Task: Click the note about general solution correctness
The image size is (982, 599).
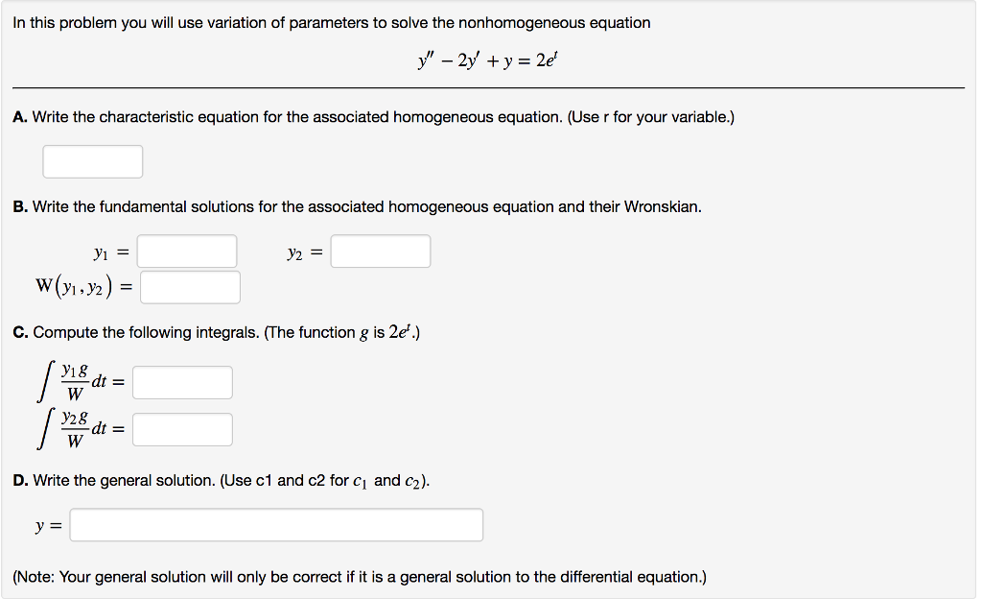Action: [360, 576]
